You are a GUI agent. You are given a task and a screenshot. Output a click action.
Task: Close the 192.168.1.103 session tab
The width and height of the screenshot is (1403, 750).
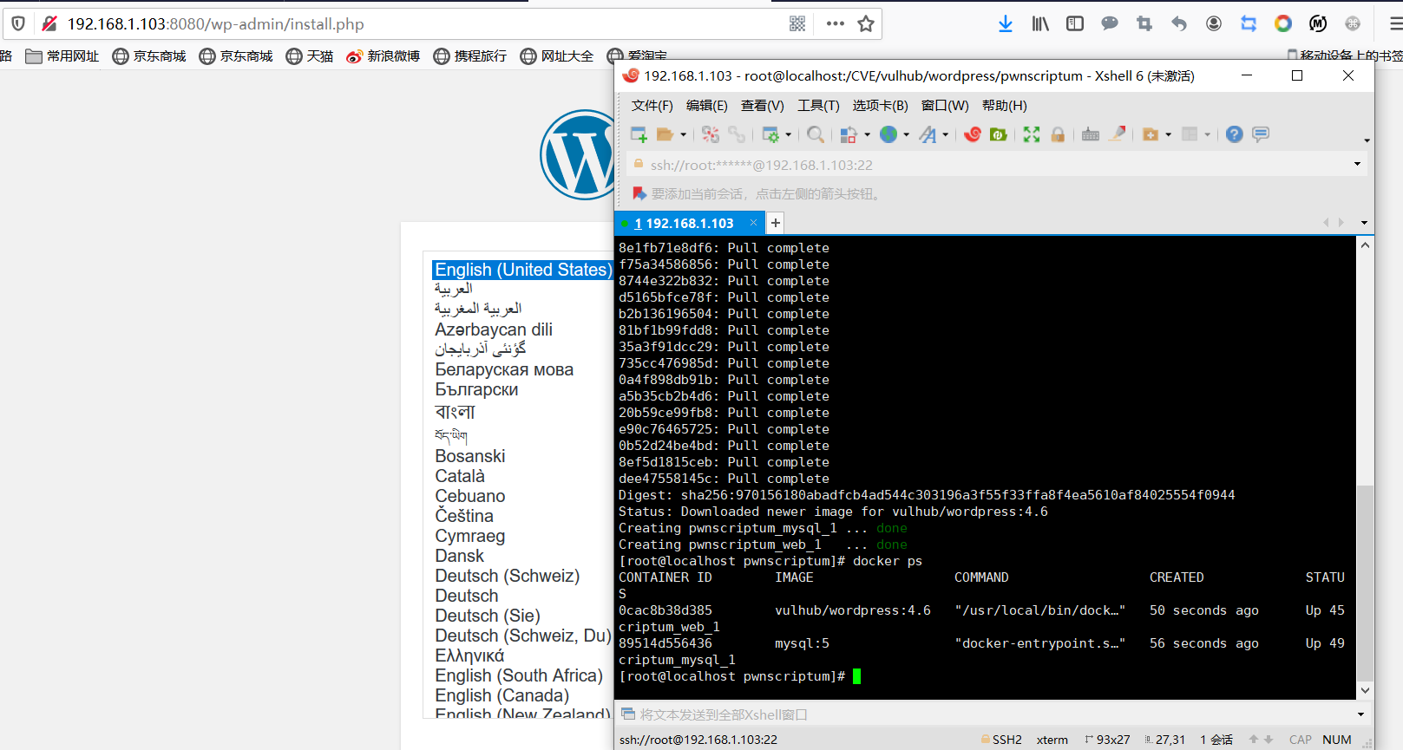coord(753,223)
